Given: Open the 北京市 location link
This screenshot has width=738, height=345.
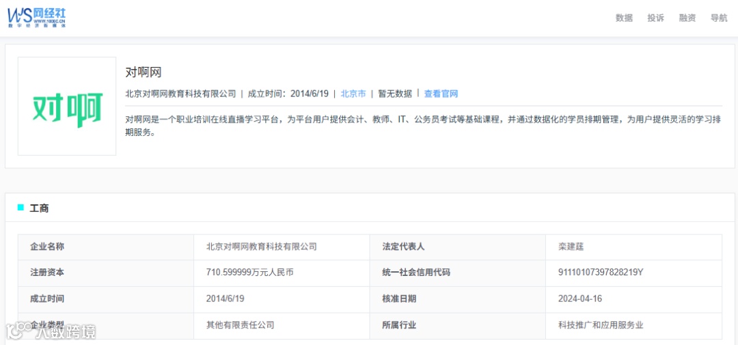Looking at the screenshot, I should point(353,93).
